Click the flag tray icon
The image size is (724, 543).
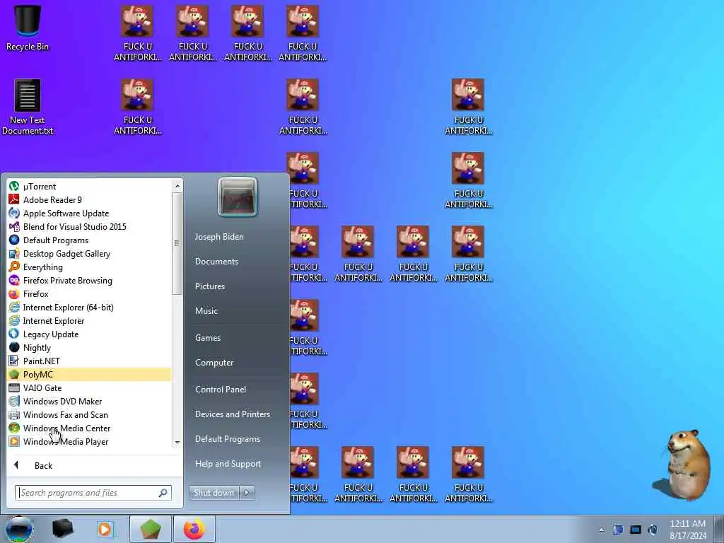[618, 530]
